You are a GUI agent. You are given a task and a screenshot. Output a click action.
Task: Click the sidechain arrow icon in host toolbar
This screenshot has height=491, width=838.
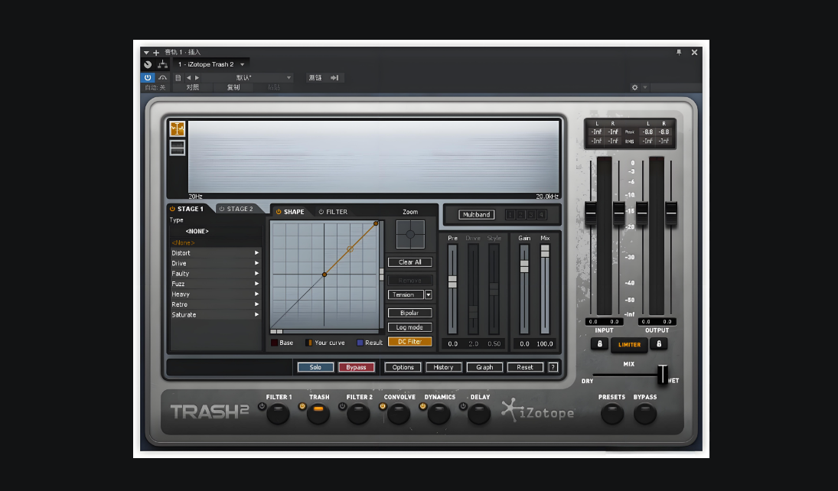pyautogui.click(x=334, y=78)
